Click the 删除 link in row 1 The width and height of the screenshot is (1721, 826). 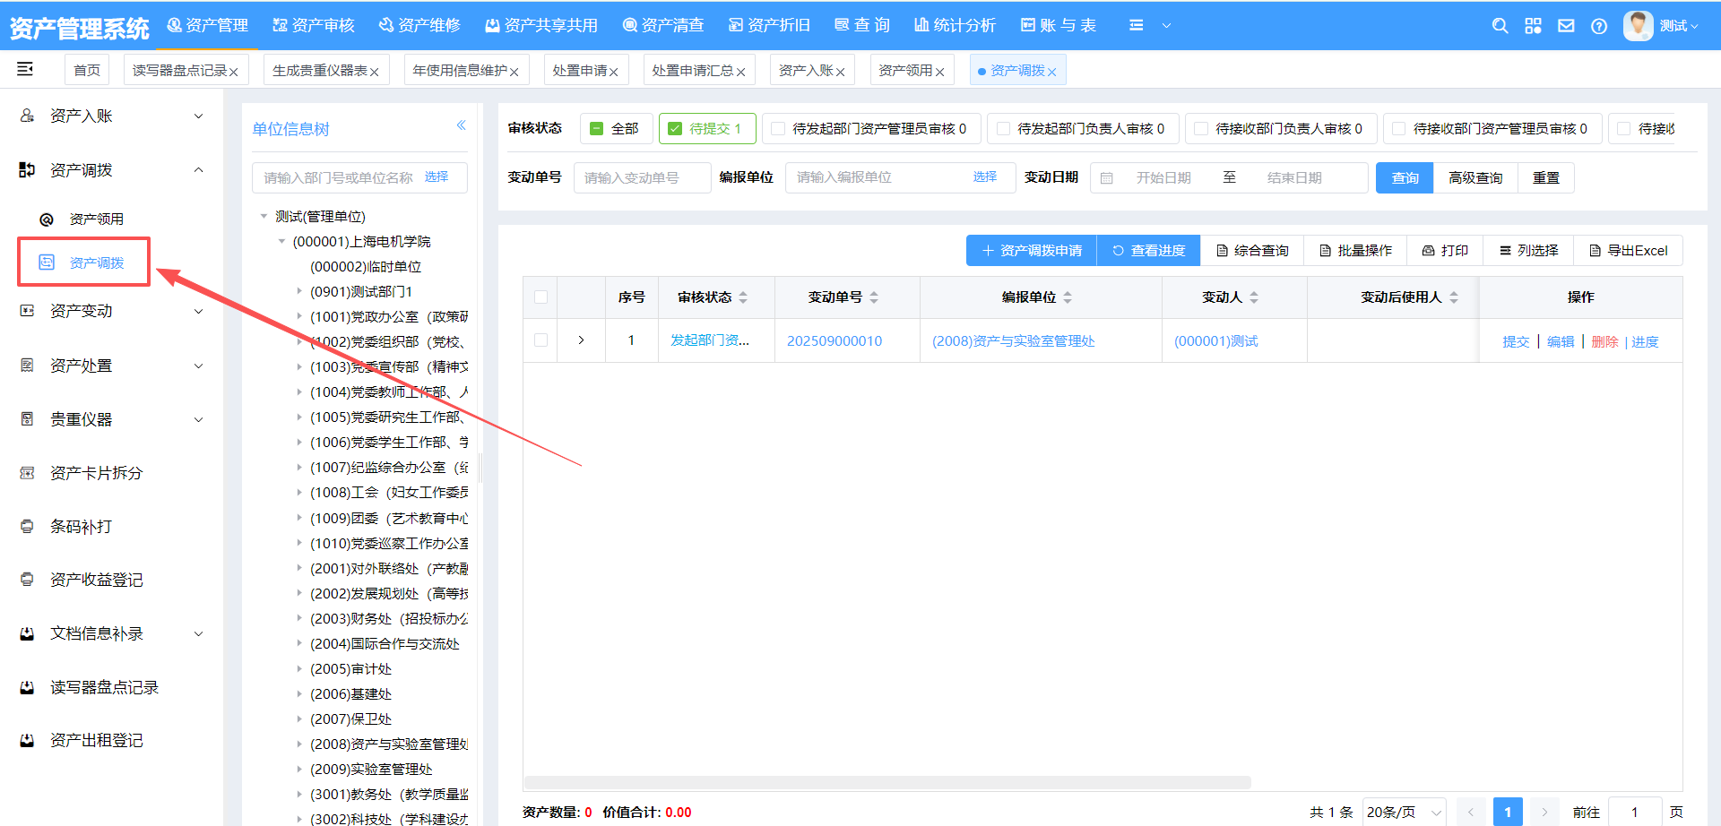(1604, 341)
